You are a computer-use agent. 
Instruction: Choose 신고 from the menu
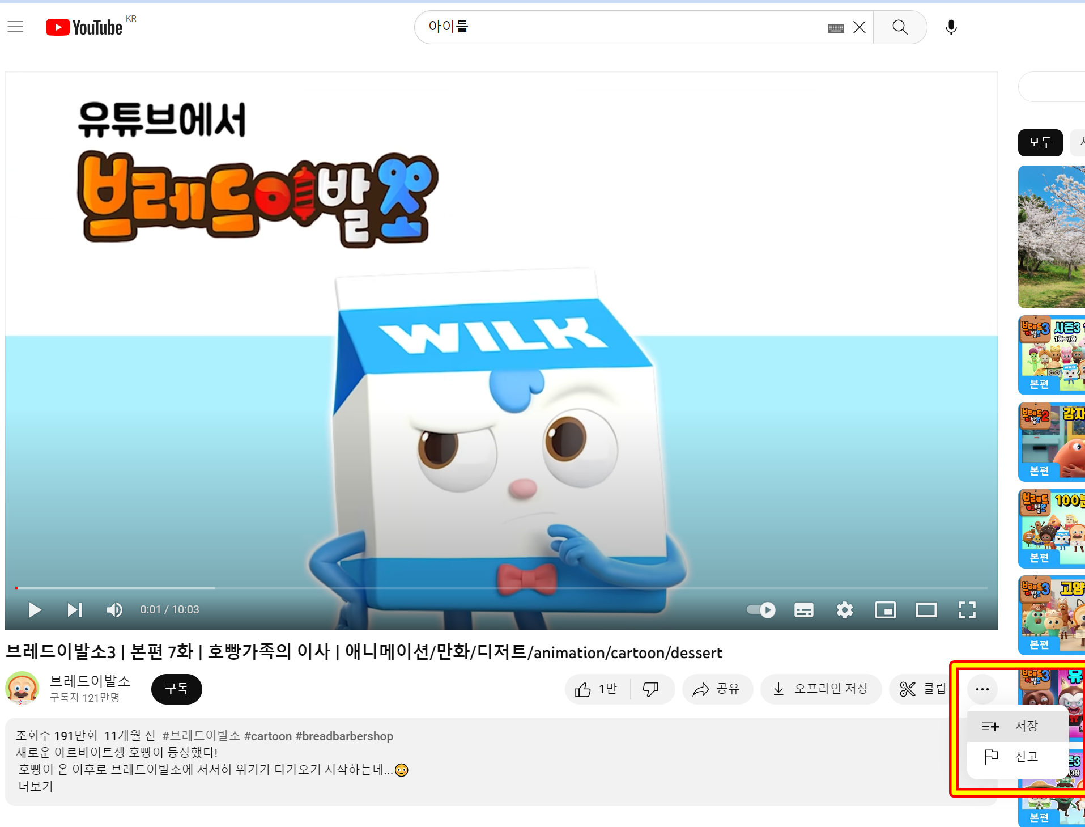pyautogui.click(x=1017, y=757)
